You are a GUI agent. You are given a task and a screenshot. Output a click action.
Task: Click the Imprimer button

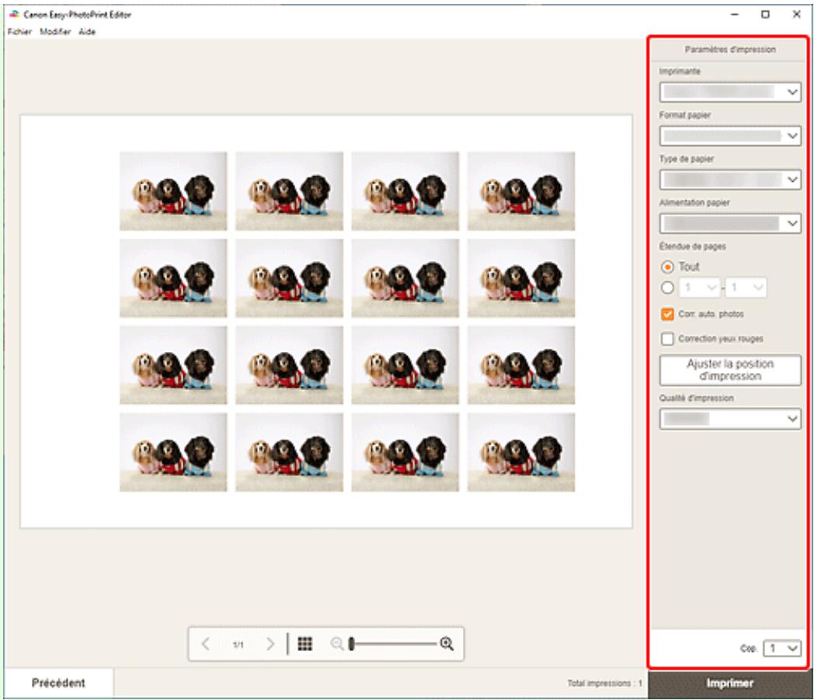(729, 684)
